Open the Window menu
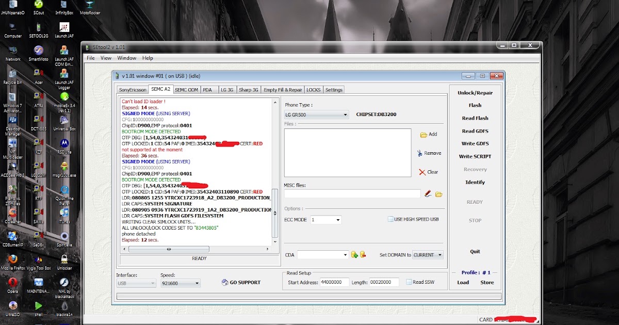This screenshot has height=325, width=619. (127, 58)
